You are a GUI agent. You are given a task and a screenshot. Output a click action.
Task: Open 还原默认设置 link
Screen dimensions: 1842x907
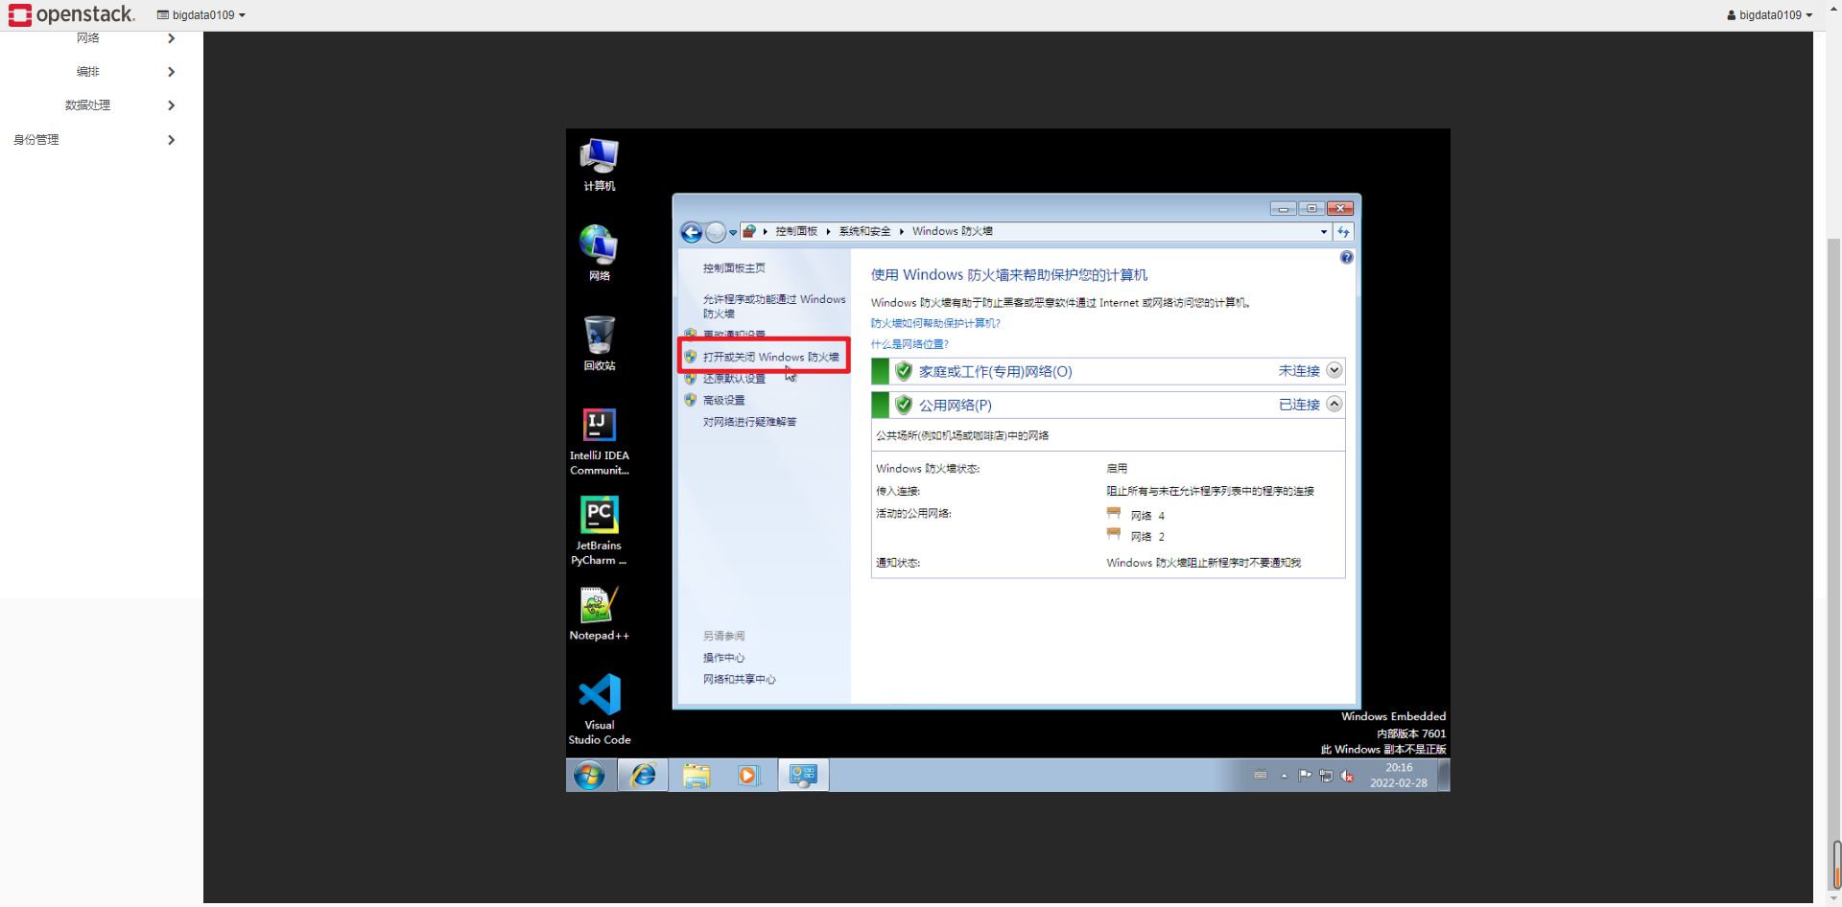point(734,379)
